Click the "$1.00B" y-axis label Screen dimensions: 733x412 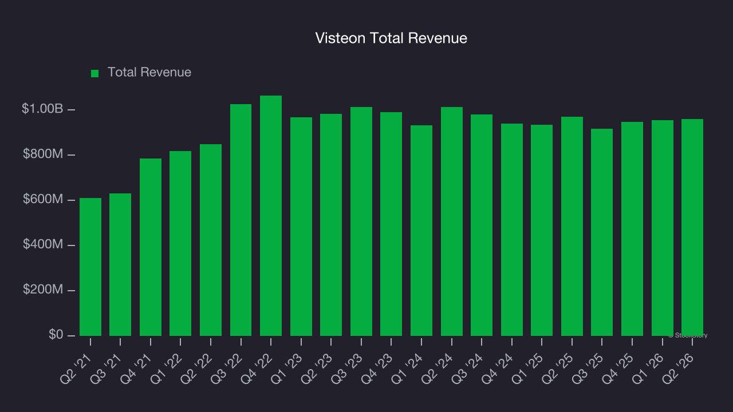[x=42, y=109]
